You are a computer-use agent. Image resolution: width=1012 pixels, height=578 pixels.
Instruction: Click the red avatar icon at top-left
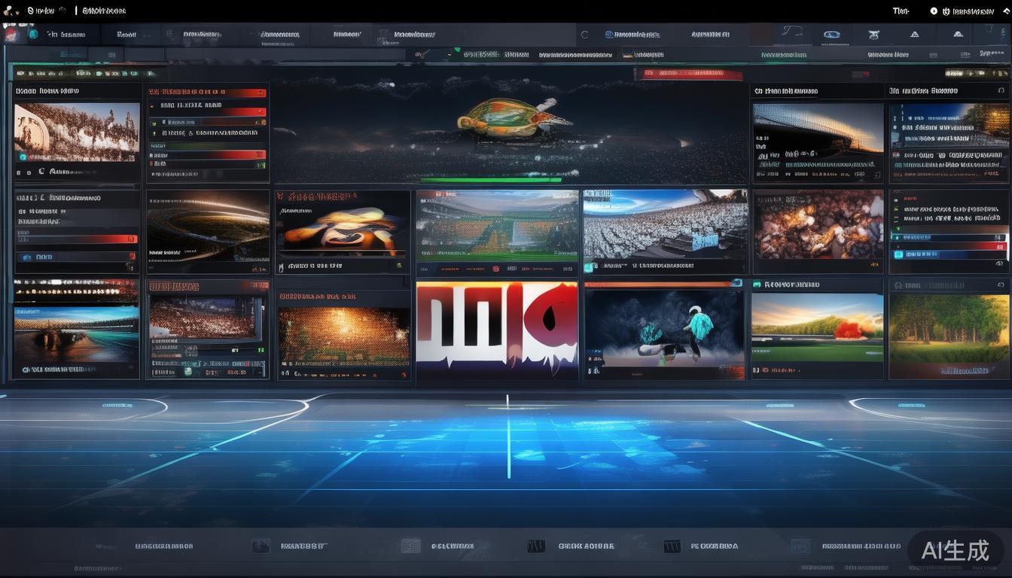pyautogui.click(x=11, y=34)
